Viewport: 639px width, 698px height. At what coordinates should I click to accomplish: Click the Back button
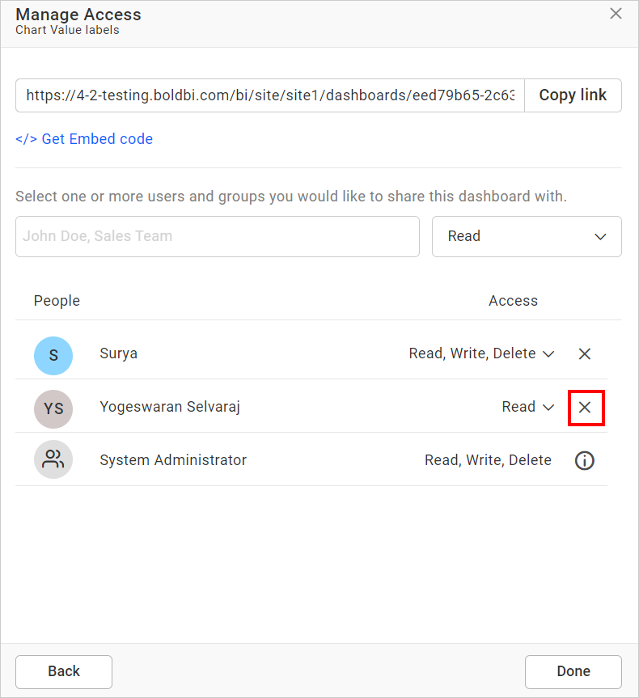[64, 671]
